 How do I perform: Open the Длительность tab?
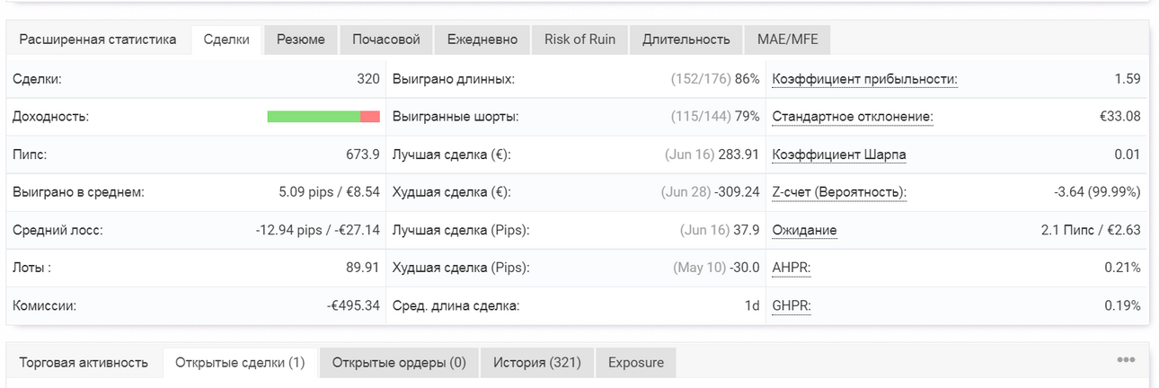[x=686, y=40]
